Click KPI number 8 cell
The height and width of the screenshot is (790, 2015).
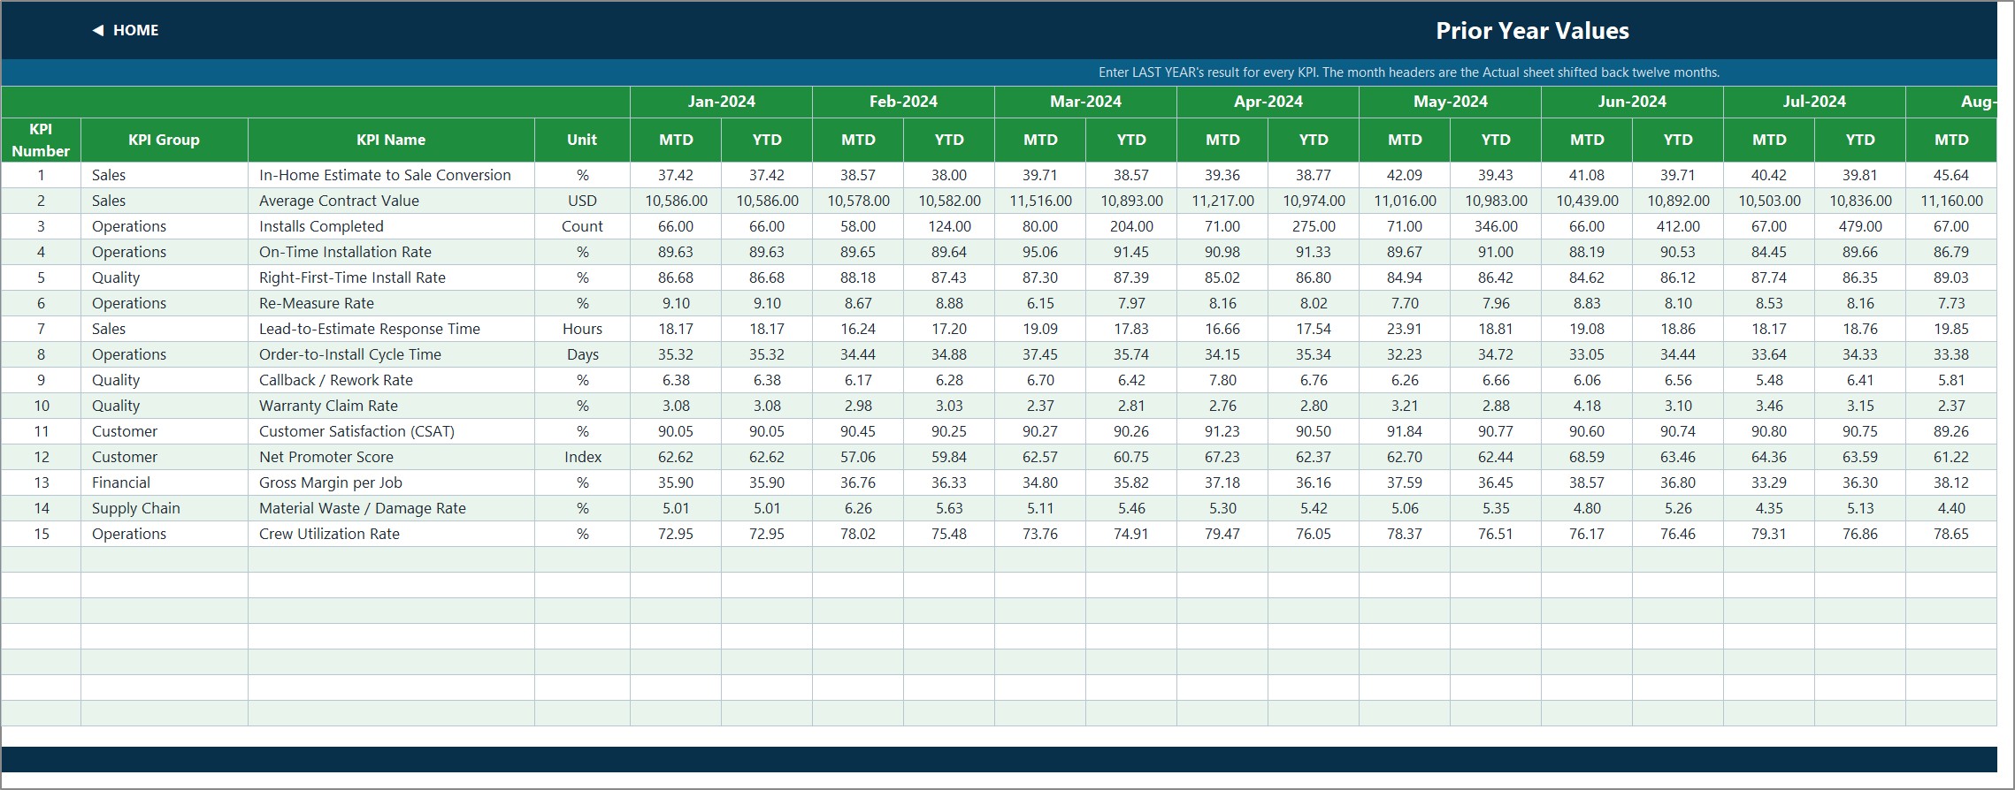pyautogui.click(x=41, y=354)
